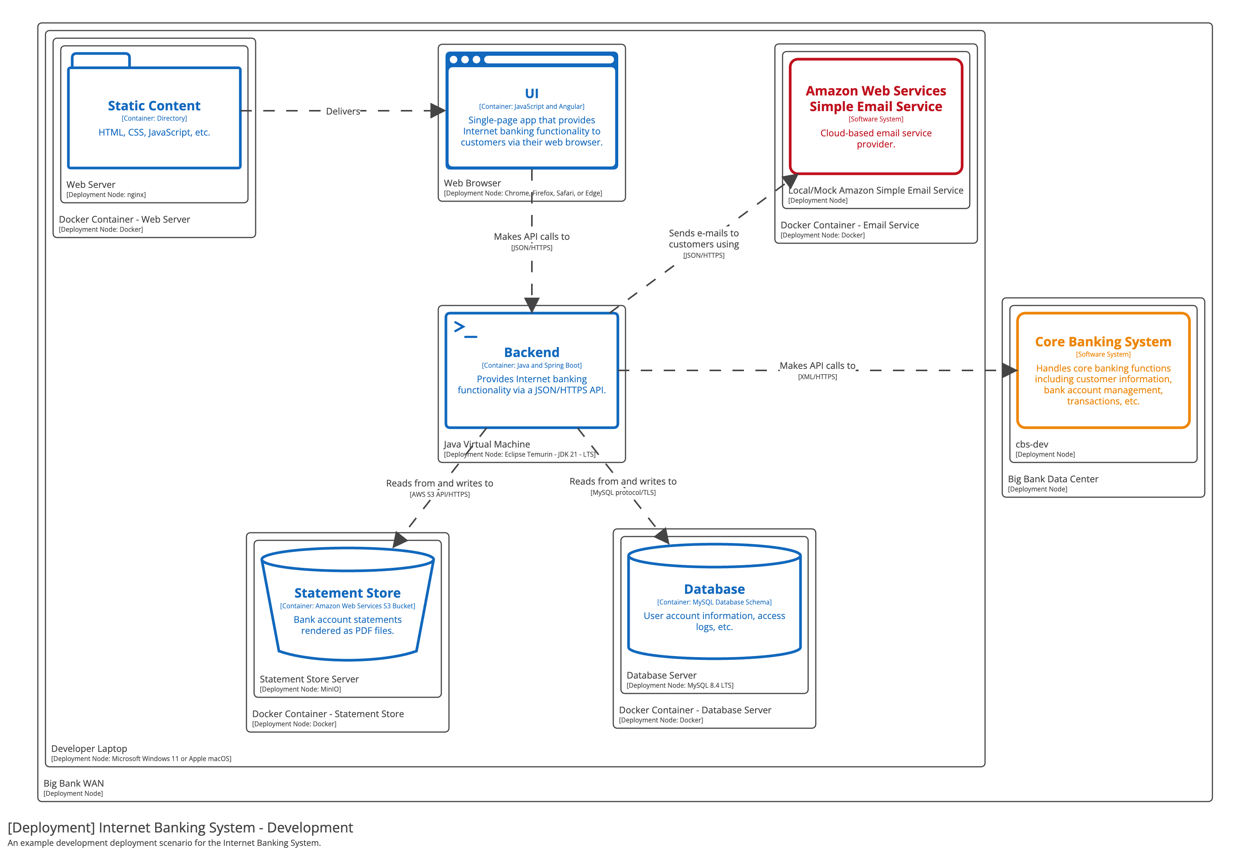1251x855 pixels.
Task: Click 'User account information, access logs, etc.' text
Action: (x=714, y=621)
